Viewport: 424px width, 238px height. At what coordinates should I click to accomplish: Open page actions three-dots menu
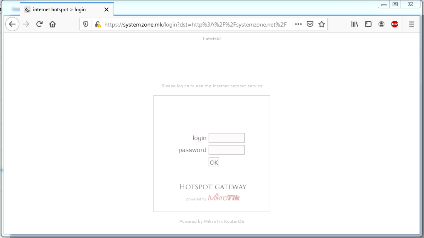coord(298,24)
